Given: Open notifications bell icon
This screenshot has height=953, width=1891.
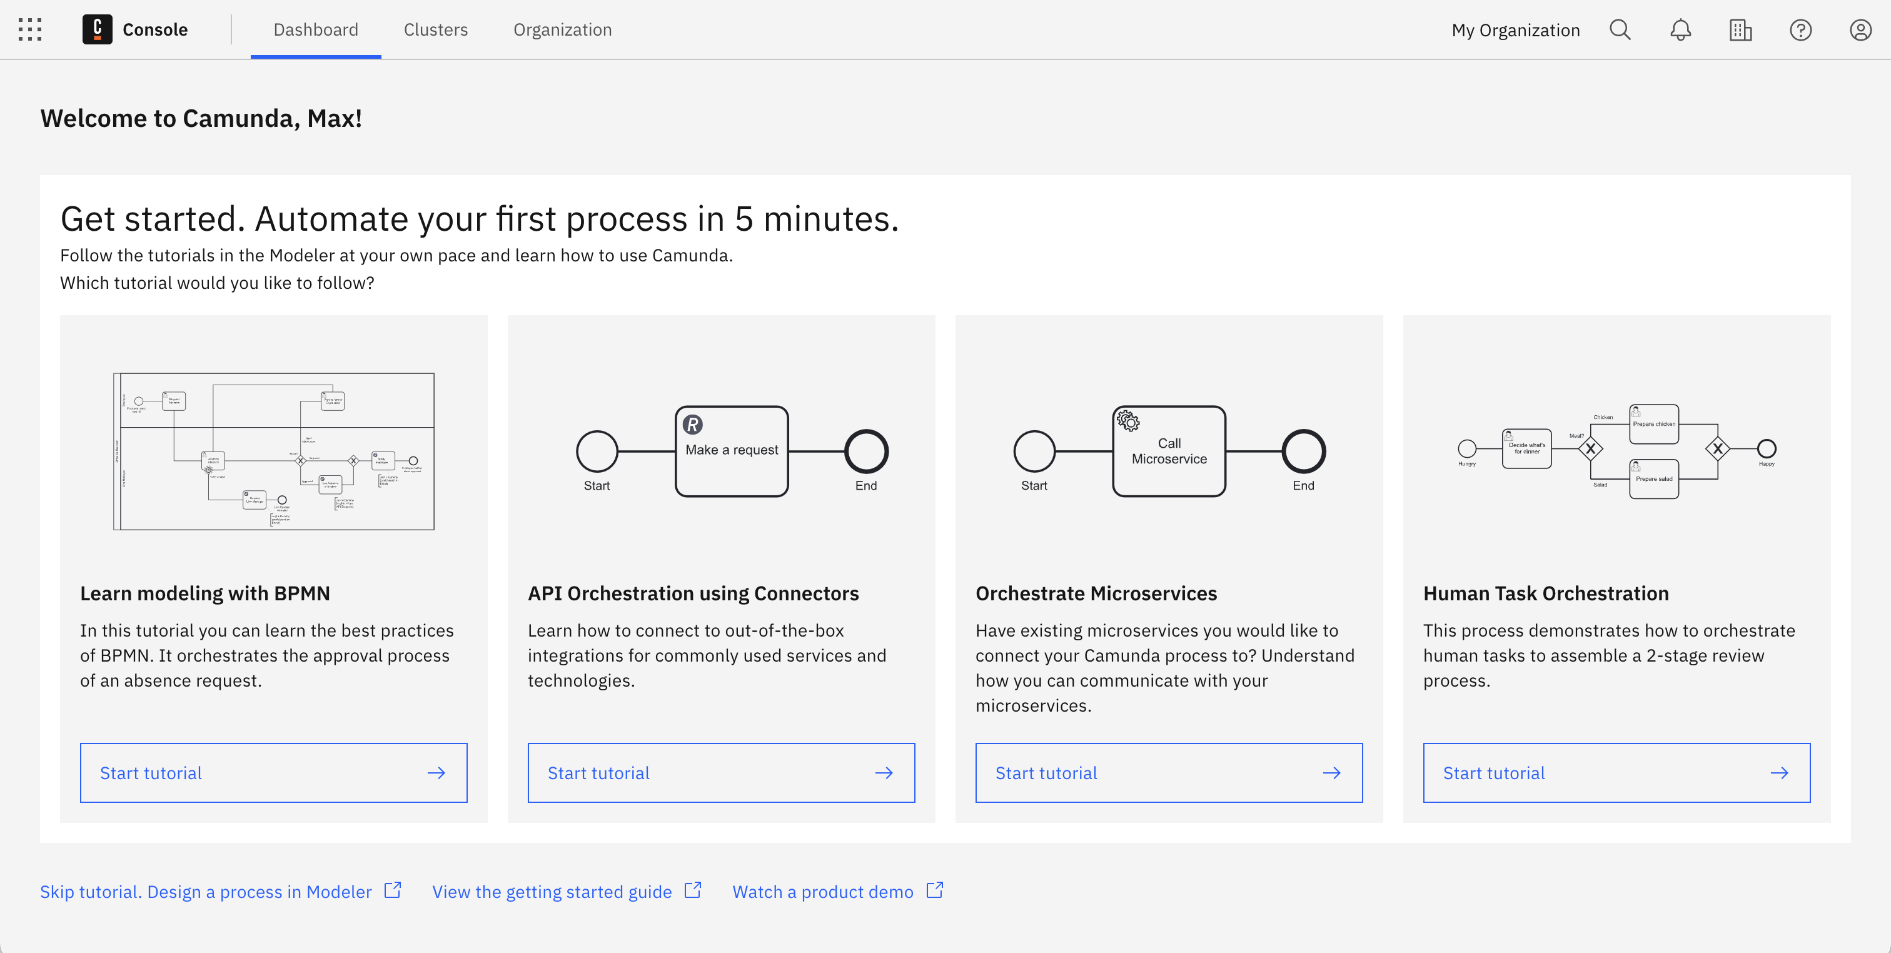Looking at the screenshot, I should pyautogui.click(x=1680, y=30).
